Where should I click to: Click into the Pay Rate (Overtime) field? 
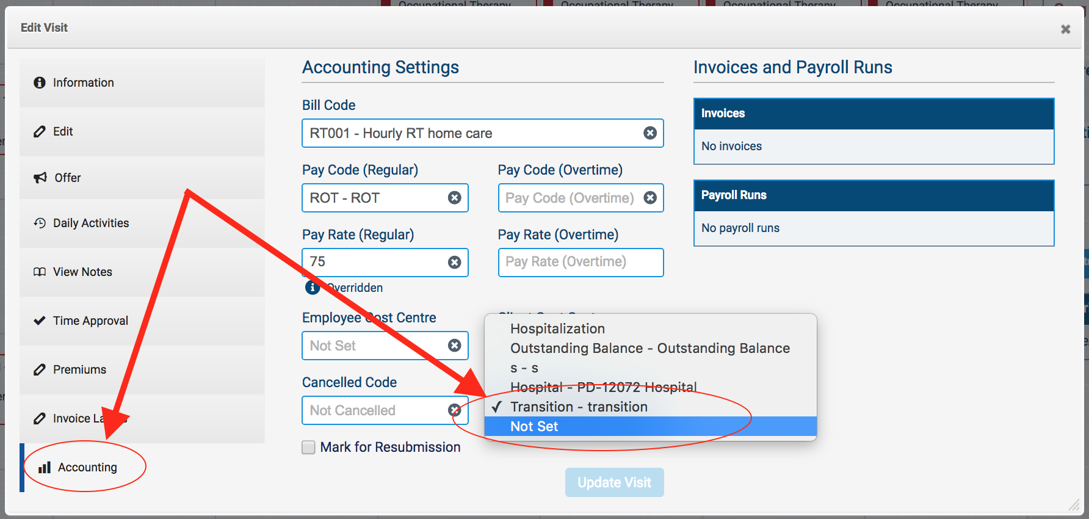580,263
